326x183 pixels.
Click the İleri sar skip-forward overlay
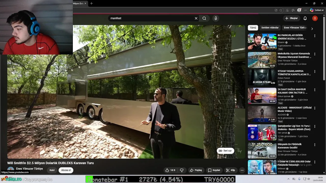point(225,151)
